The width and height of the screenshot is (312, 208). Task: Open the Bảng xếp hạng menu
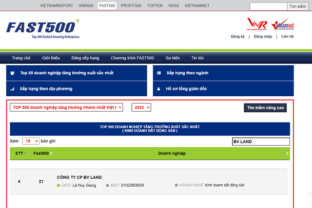(x=85, y=58)
